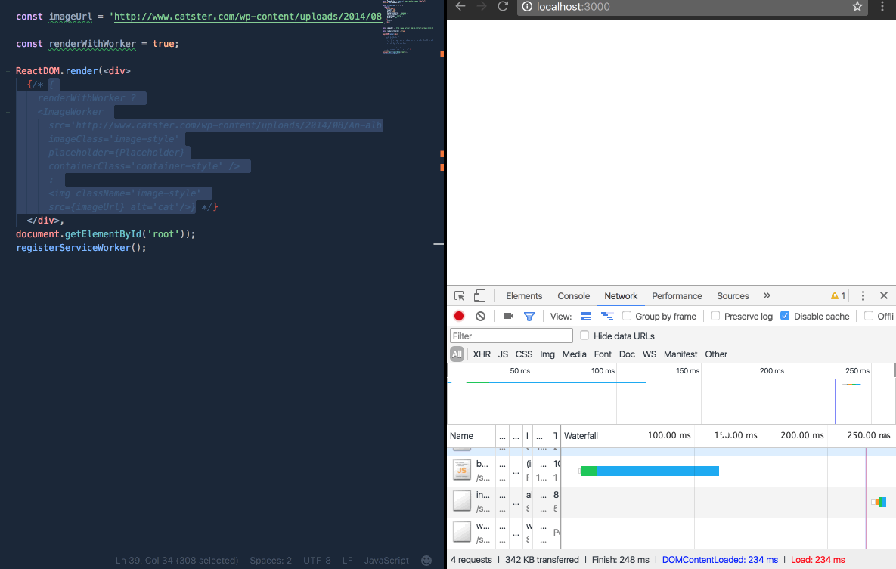Click 342 KB transferred status text
Viewport: 896px width, 569px height.
click(541, 560)
